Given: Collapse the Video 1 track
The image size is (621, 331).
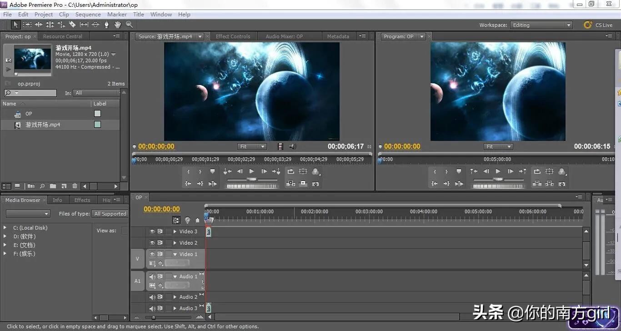Looking at the screenshot, I should tap(175, 254).
